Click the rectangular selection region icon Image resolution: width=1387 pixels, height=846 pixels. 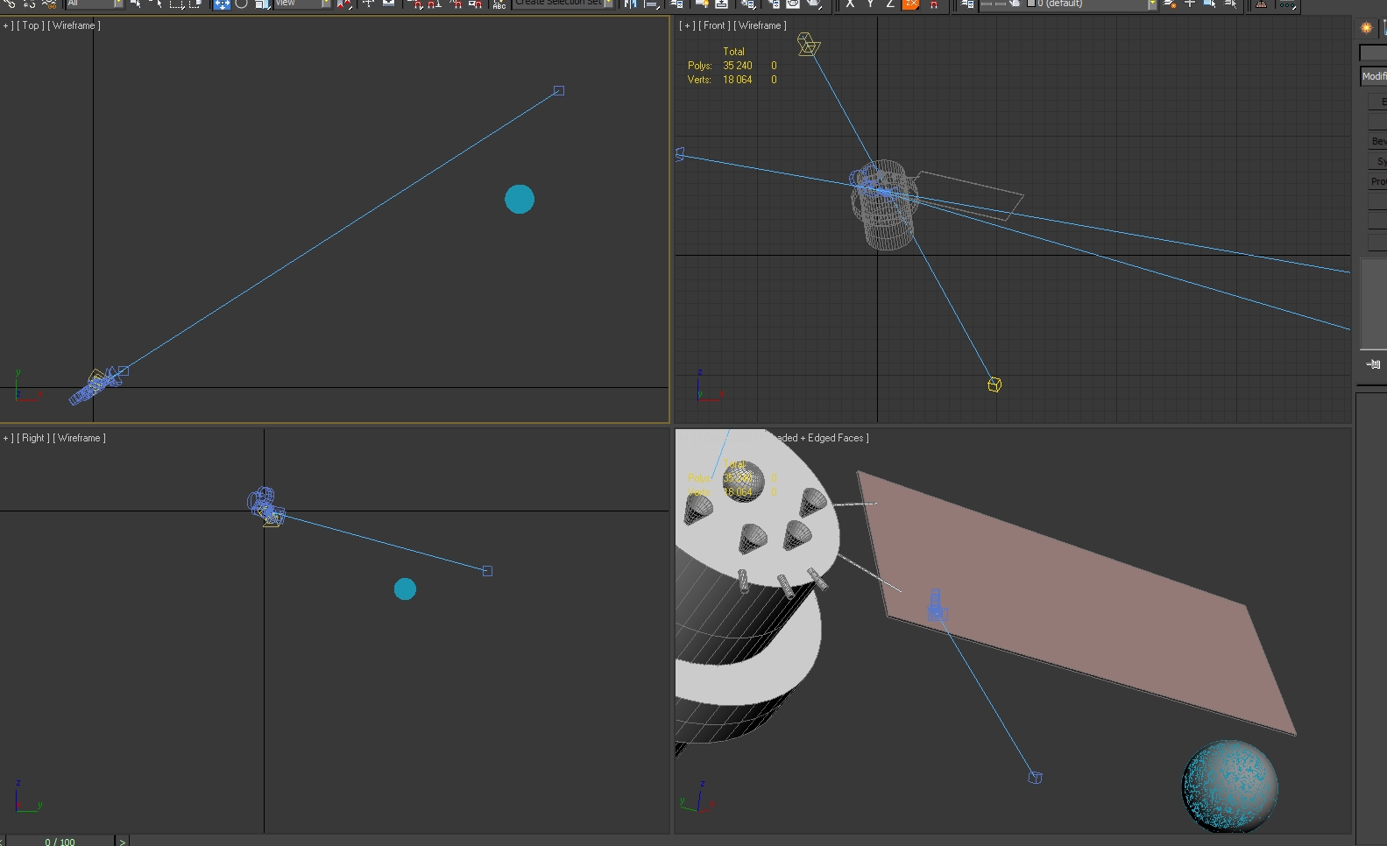point(176,4)
